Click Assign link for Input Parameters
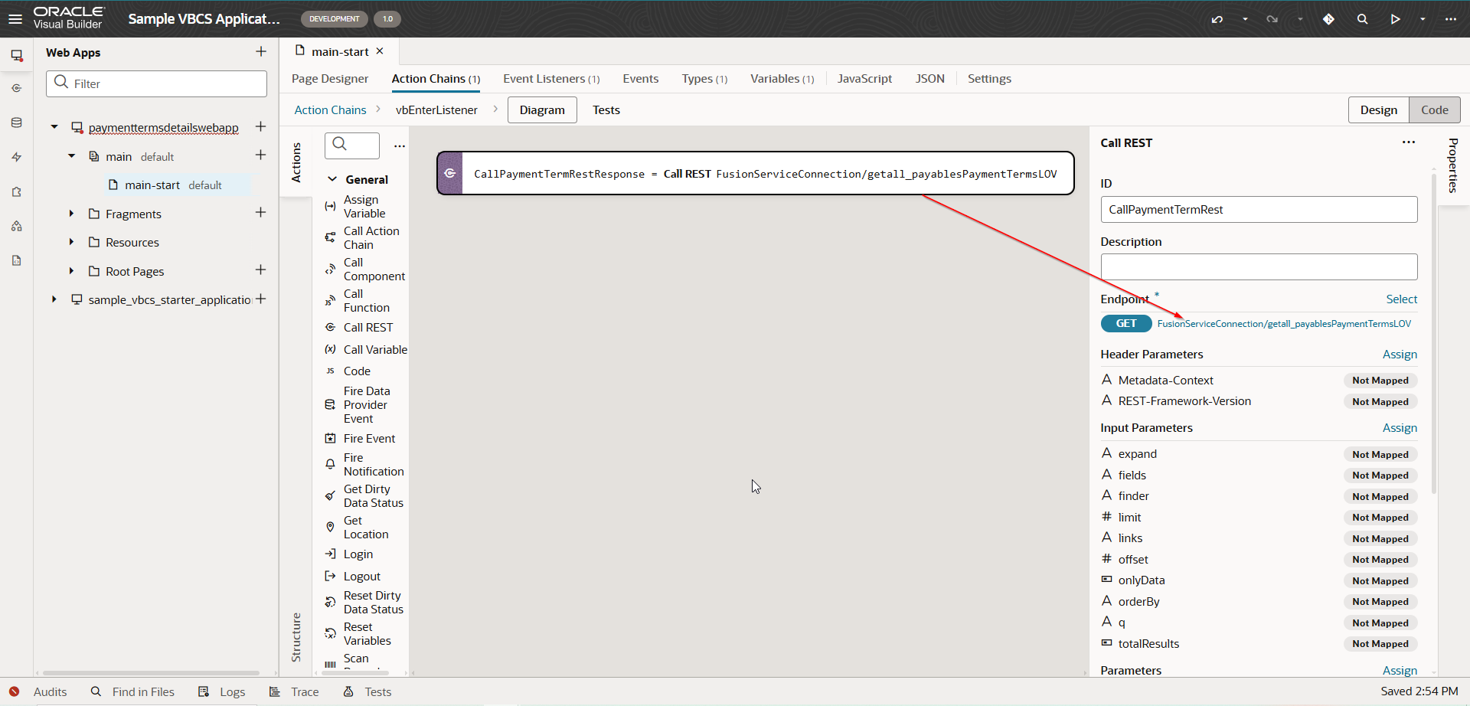Screen dimensions: 1470x706 click(1400, 428)
